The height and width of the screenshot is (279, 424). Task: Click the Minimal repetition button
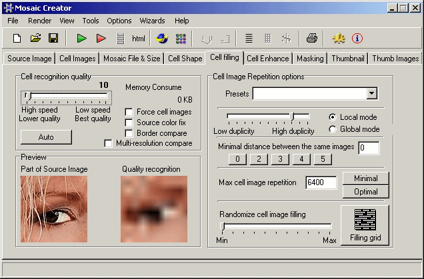point(366,178)
